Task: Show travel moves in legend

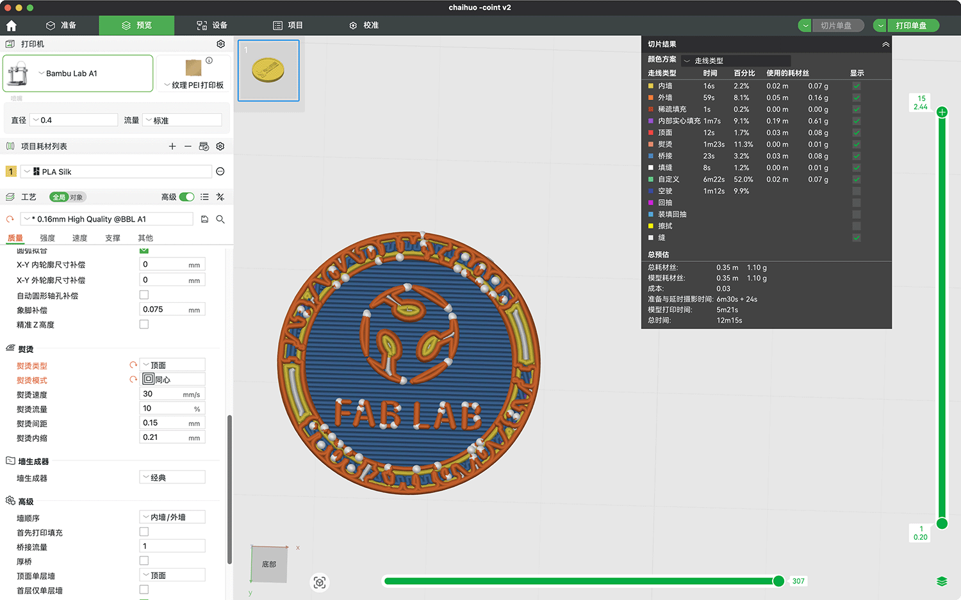Action: [857, 191]
